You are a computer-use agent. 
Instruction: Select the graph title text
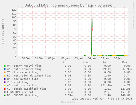pyautogui.click(x=68, y=5)
